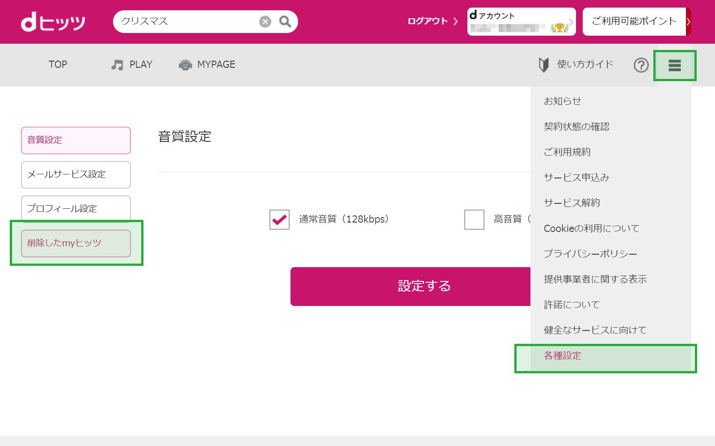Screen dimensions: 715x446
Task: Open 許諾について menu entry
Action: [x=572, y=305]
